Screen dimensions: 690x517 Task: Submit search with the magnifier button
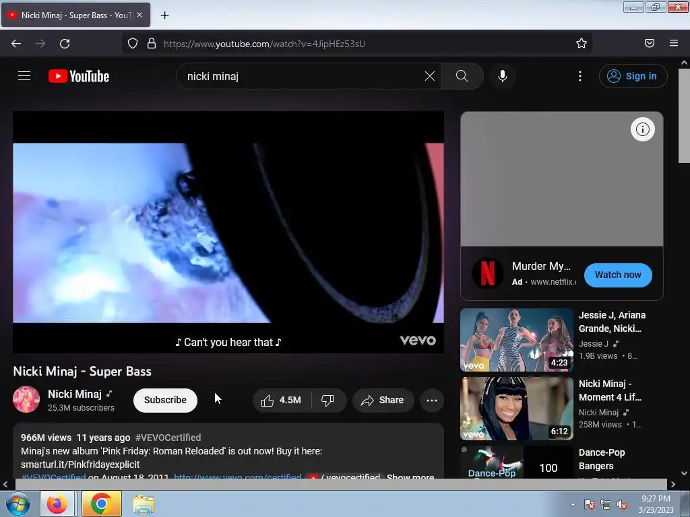point(462,76)
